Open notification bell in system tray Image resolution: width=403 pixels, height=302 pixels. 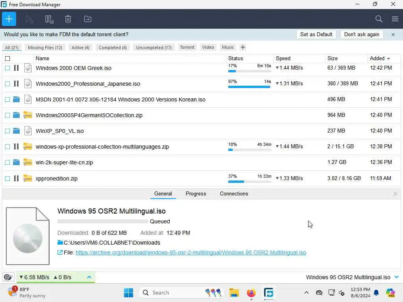click(376, 293)
